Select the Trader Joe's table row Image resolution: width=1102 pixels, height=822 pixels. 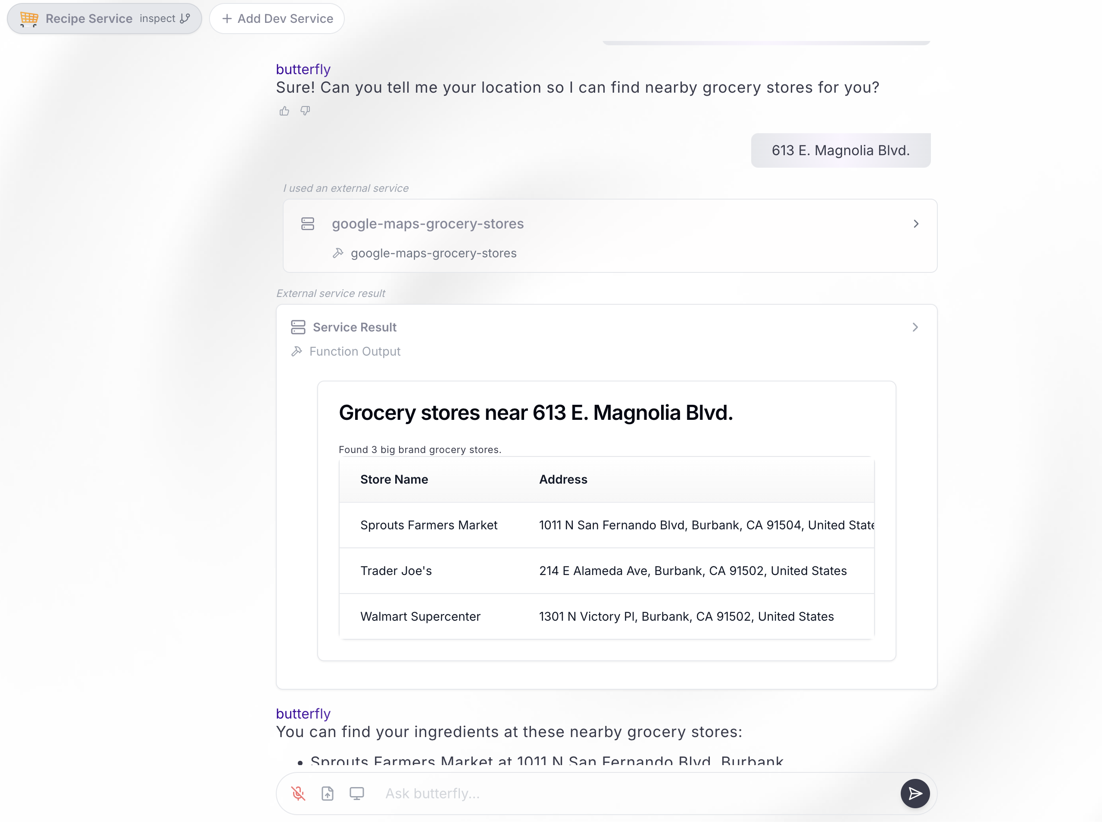(606, 571)
